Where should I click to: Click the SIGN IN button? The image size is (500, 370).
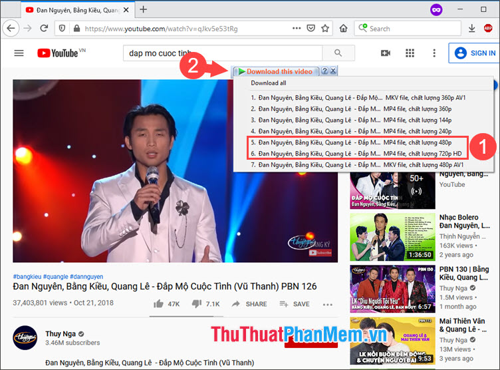(475, 53)
